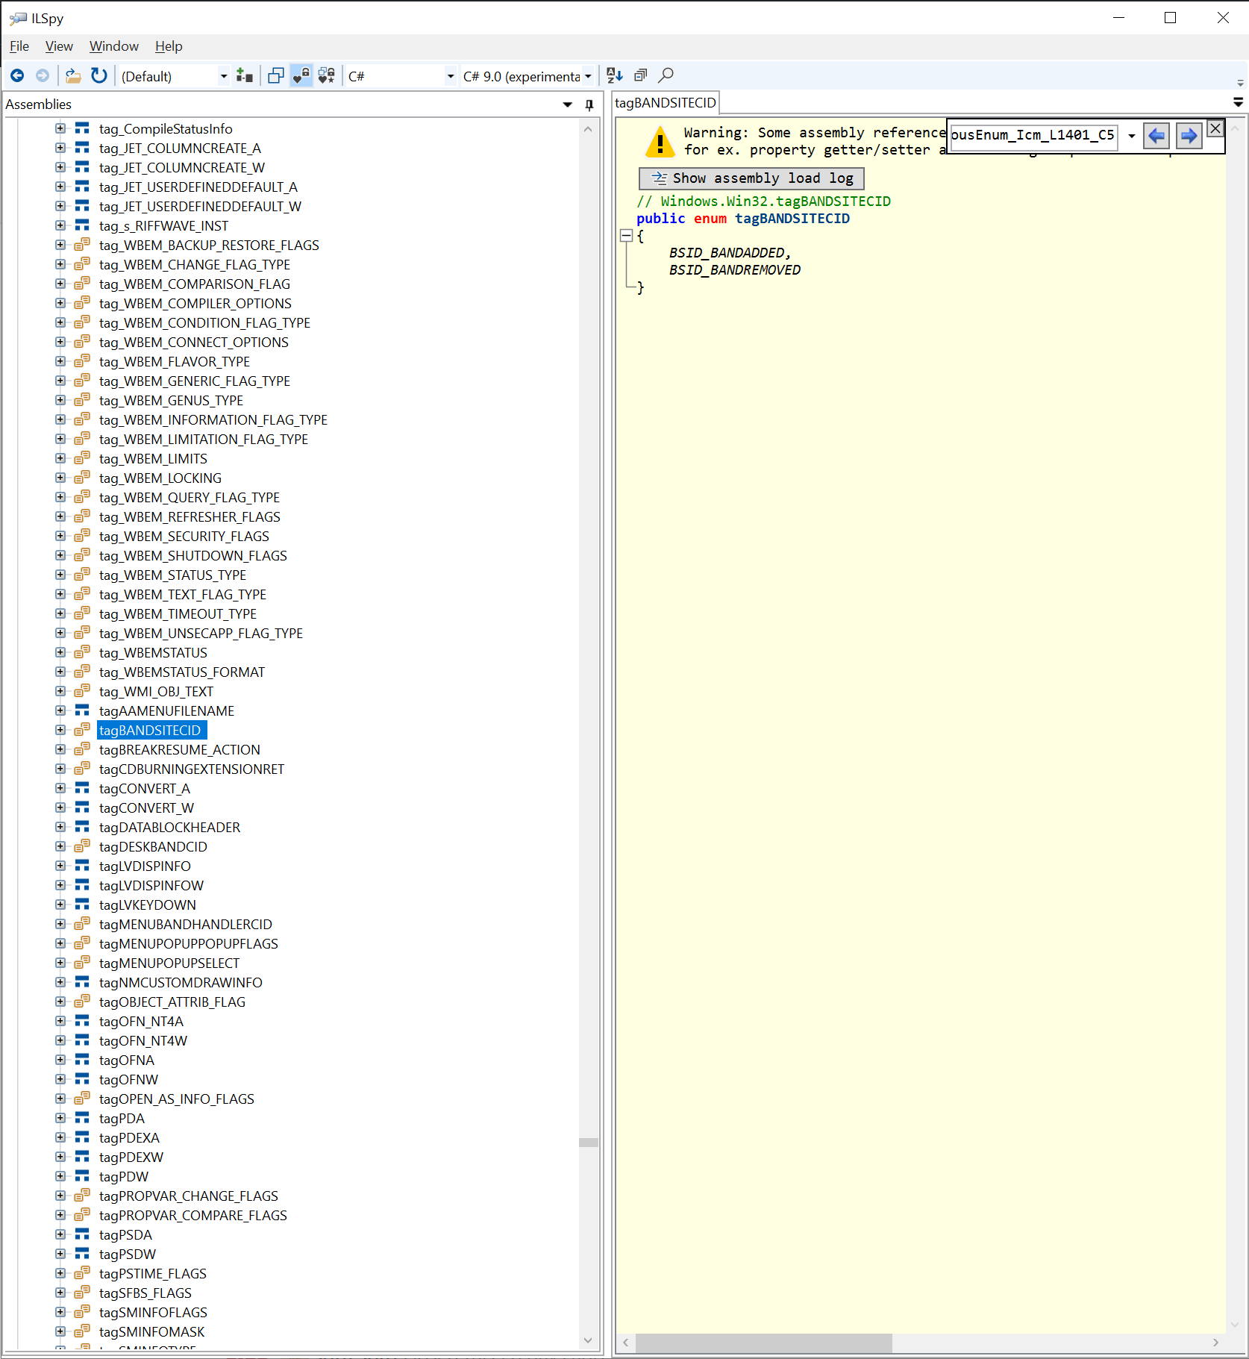
Task: Navigate forward in the code view
Action: 43,75
